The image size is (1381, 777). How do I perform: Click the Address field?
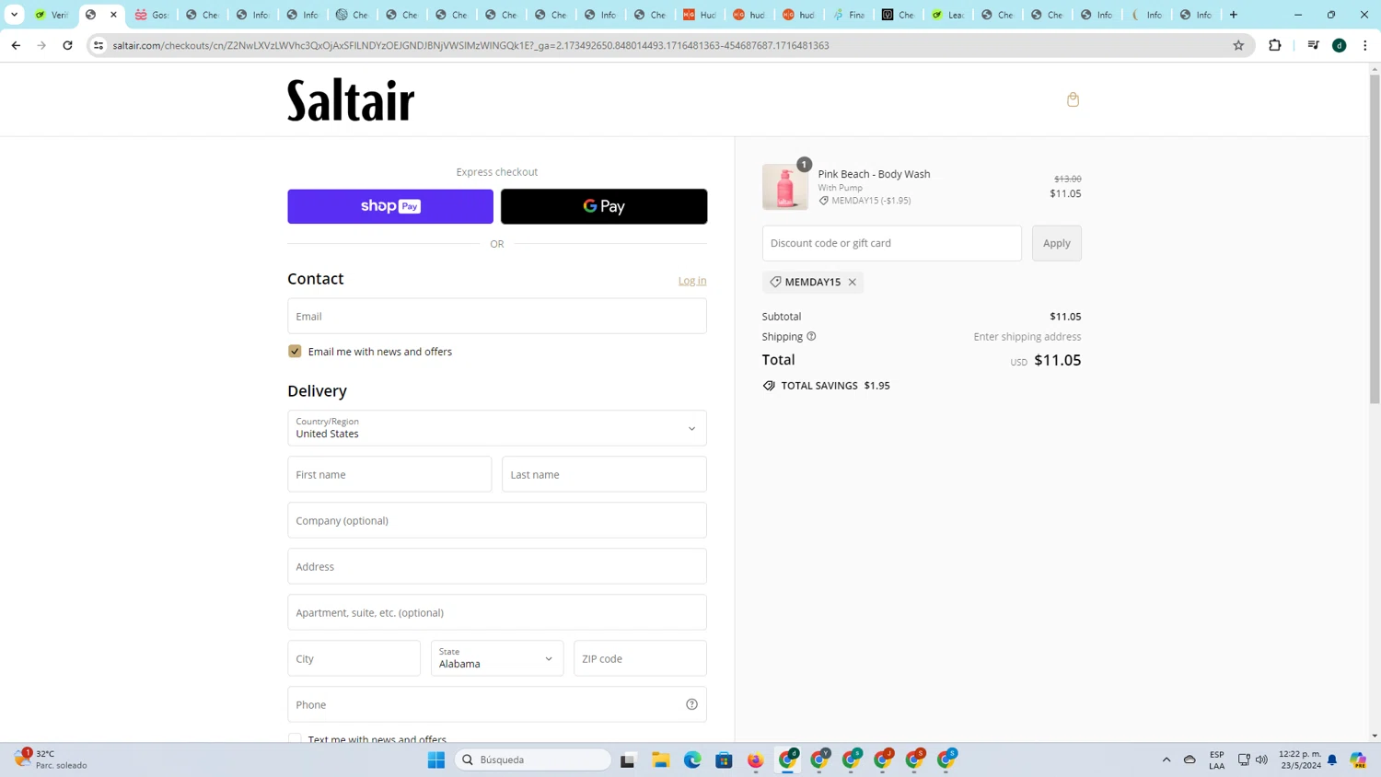pyautogui.click(x=497, y=566)
